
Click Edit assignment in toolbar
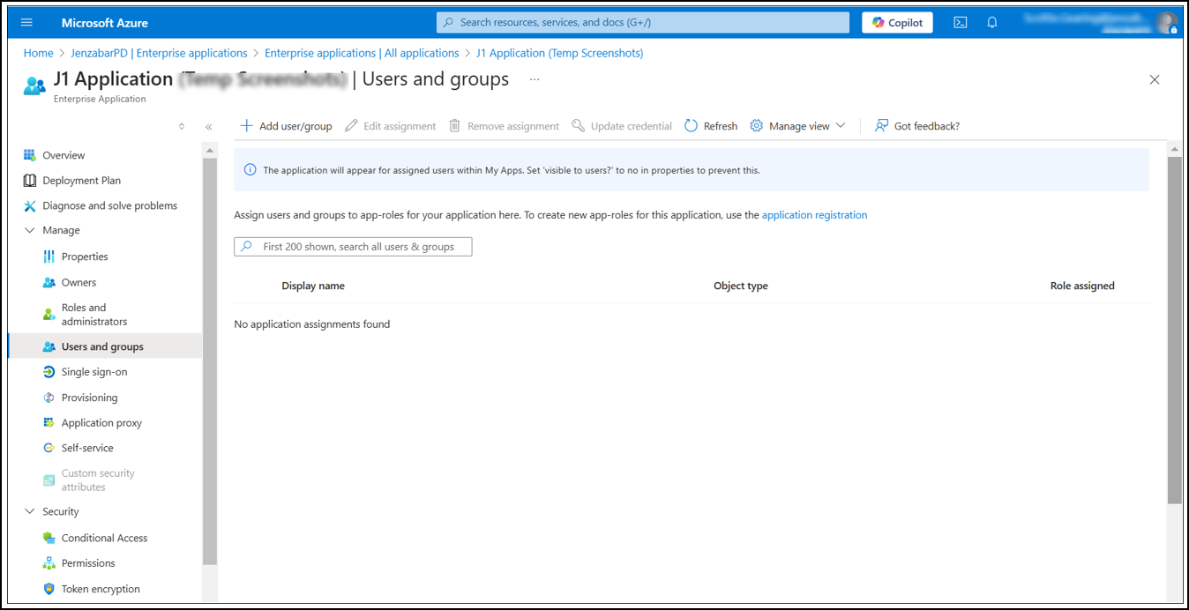point(390,126)
